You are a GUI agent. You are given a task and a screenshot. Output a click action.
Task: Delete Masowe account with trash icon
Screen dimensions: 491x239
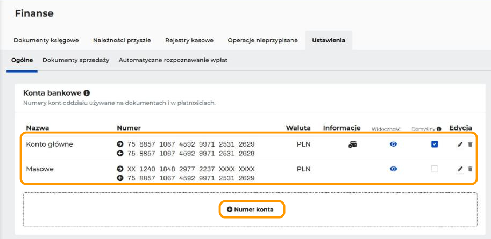tap(470, 169)
